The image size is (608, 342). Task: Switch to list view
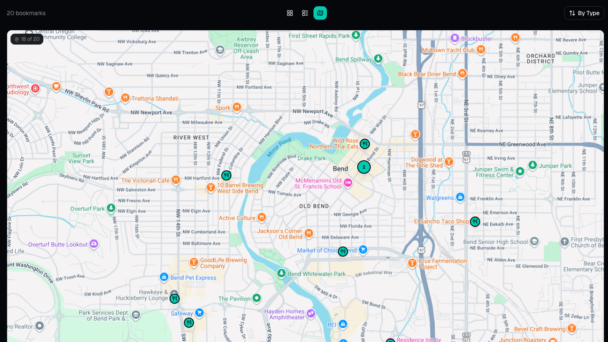tap(305, 13)
